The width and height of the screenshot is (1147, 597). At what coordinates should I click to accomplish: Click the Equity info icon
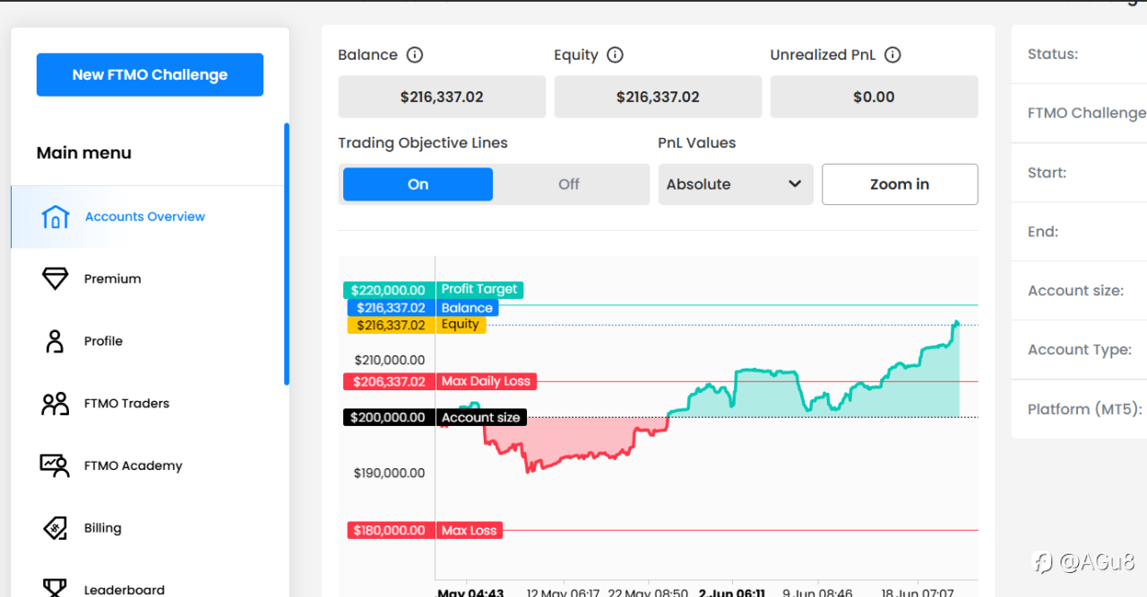tap(615, 55)
